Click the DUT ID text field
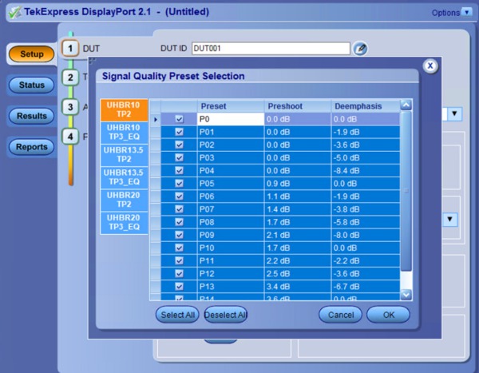Viewport: 479px width, 373px height. point(271,49)
